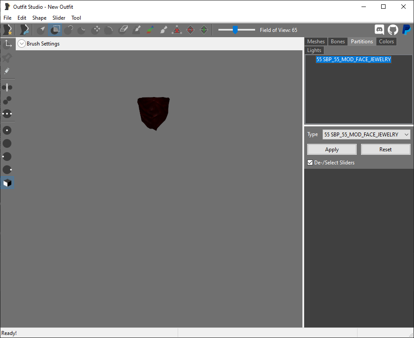This screenshot has height=338, width=414.
Task: Select the Flip Edge red diamond tool
Action: click(x=190, y=30)
